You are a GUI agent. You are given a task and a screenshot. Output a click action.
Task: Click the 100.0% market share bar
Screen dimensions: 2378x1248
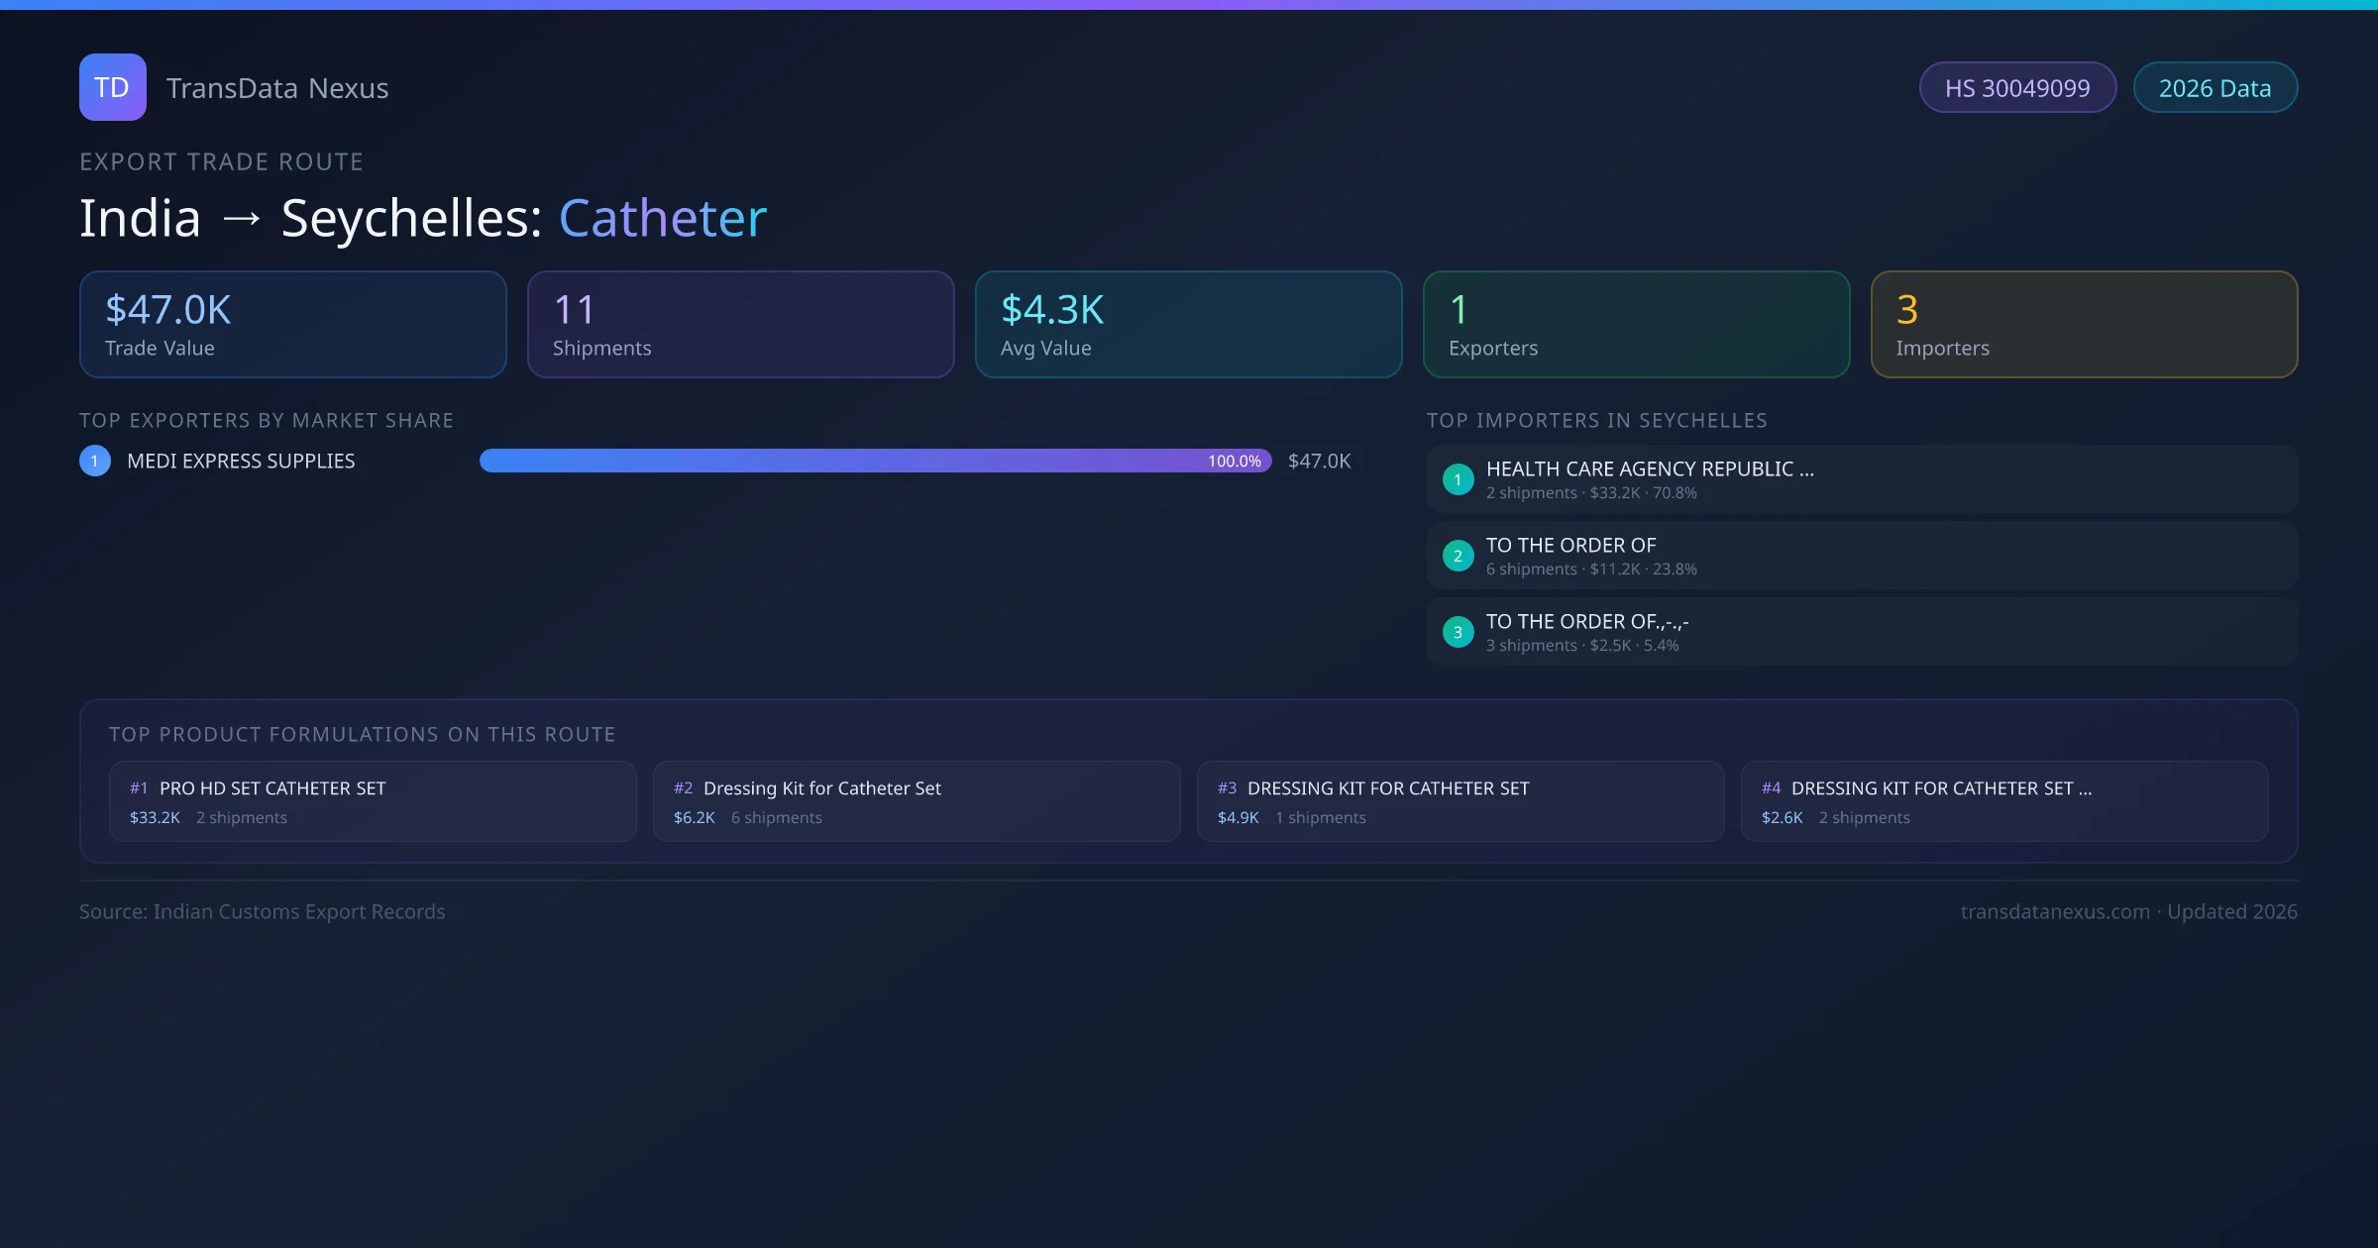pos(875,461)
